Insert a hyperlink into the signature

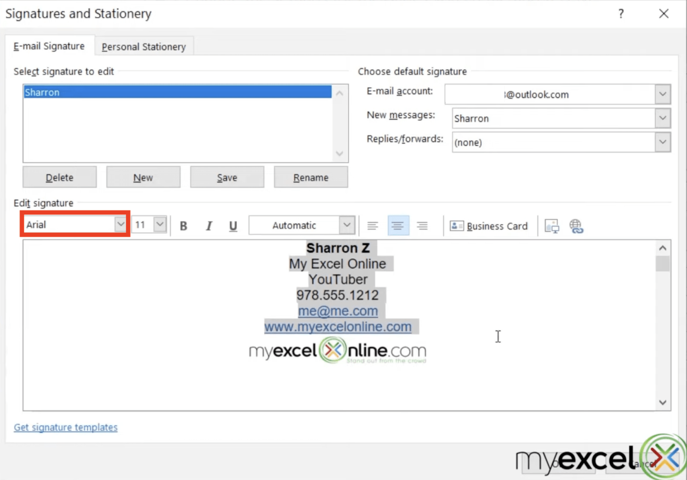click(x=577, y=226)
